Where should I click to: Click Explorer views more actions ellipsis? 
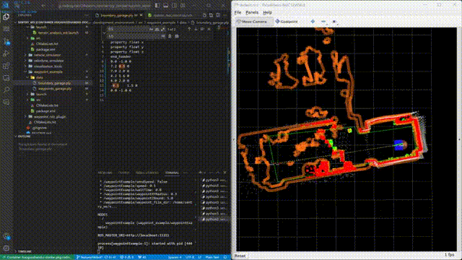[x=87, y=15]
